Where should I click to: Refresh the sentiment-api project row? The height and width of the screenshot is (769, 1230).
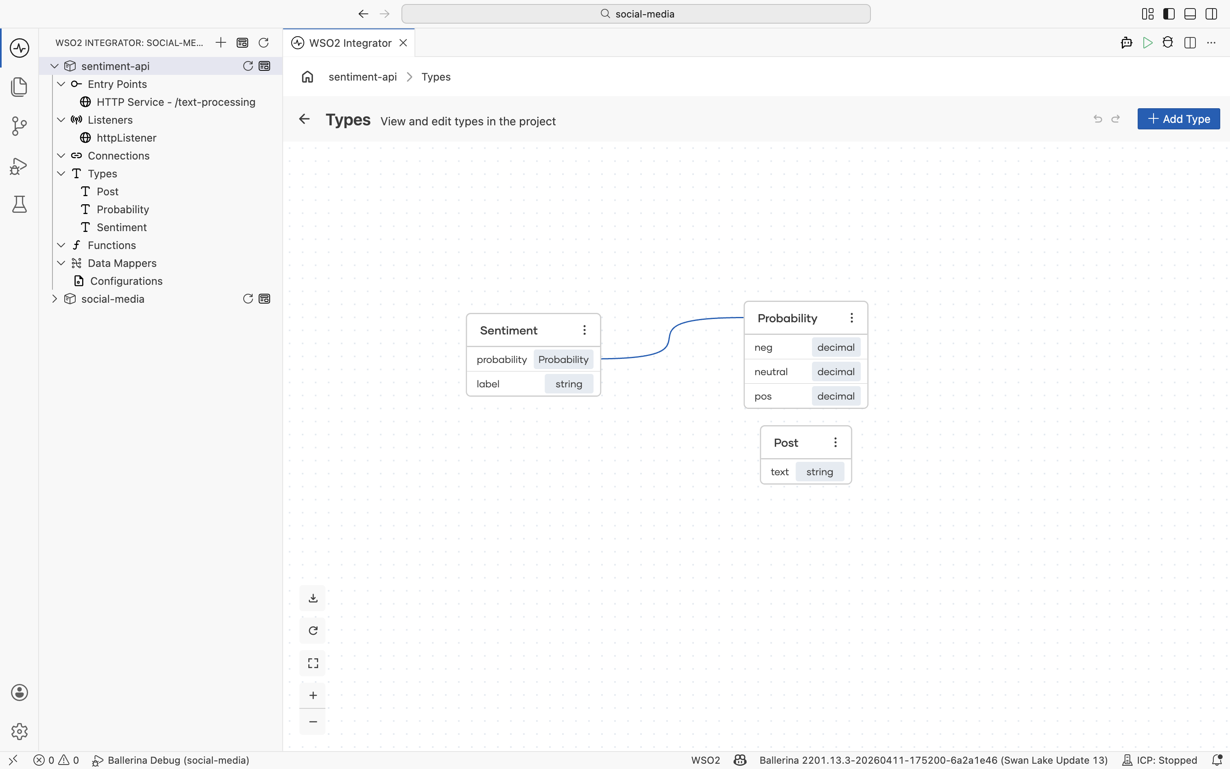coord(248,66)
